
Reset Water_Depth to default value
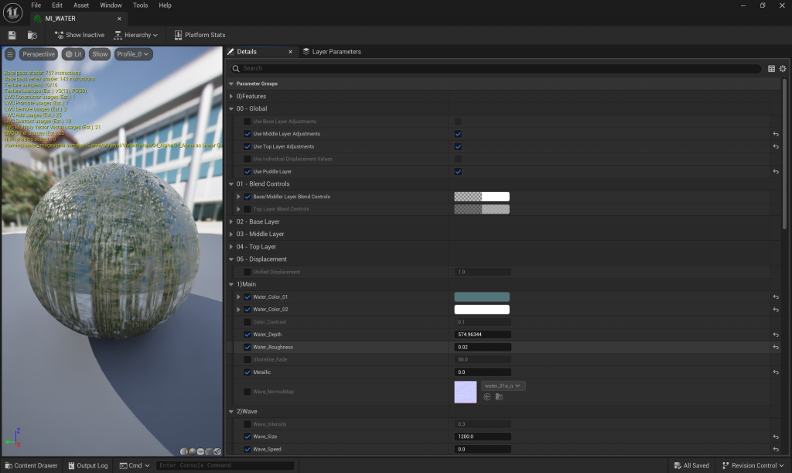coord(776,334)
